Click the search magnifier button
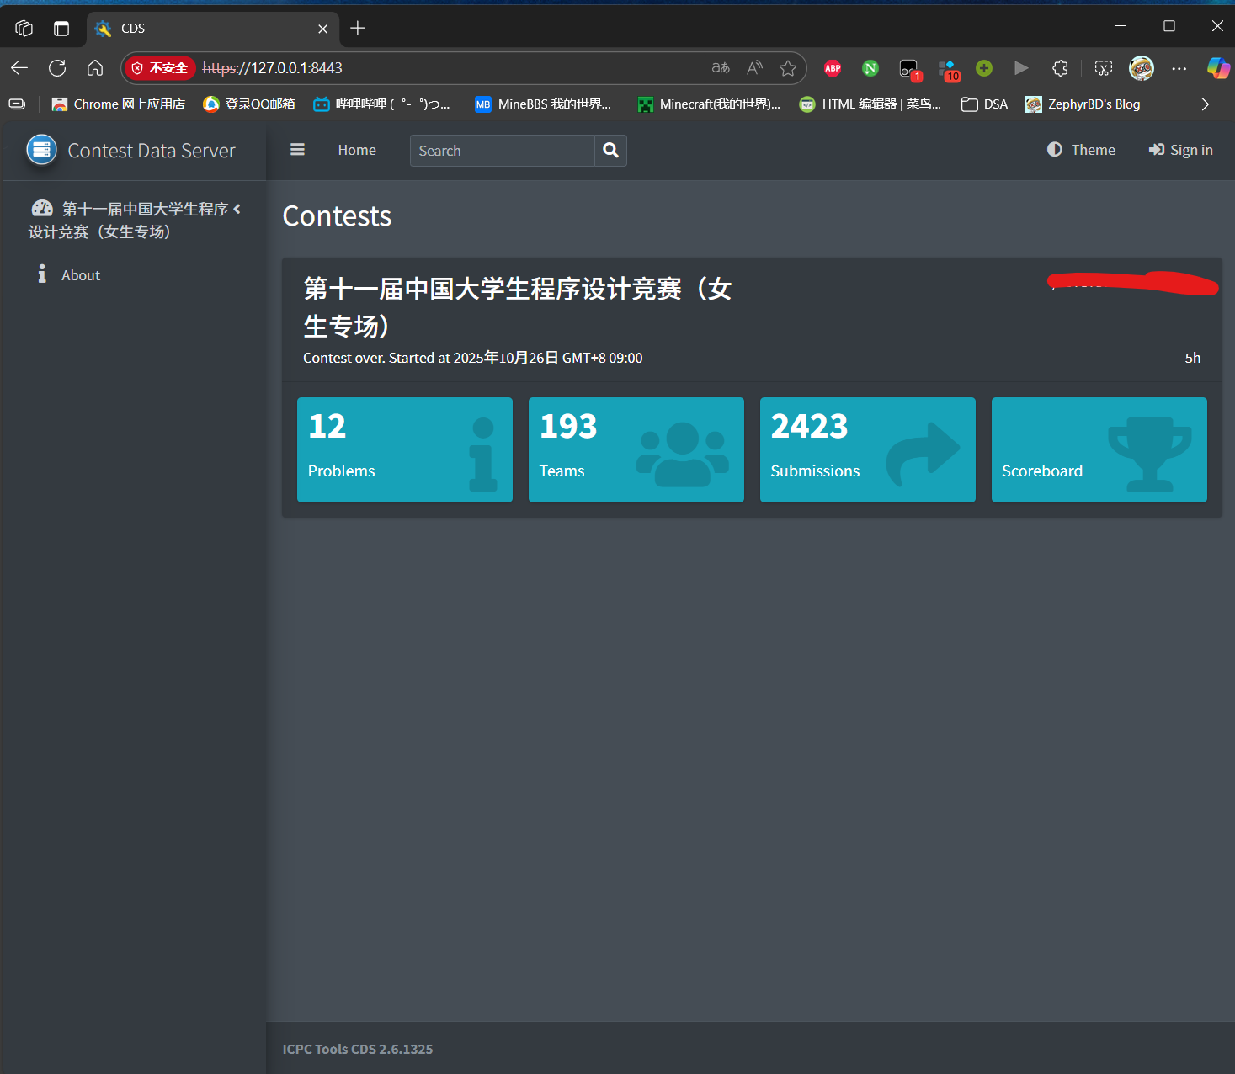The image size is (1235, 1074). 610,151
